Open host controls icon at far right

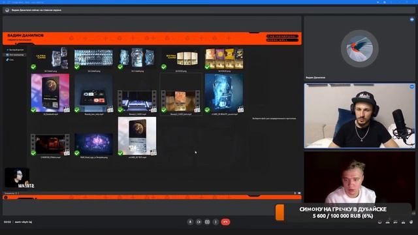click(x=411, y=222)
